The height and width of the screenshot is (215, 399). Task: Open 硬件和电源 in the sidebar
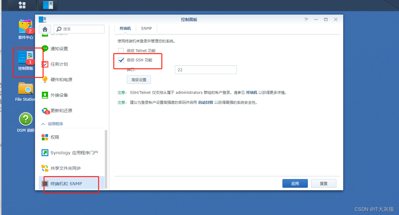[72, 80]
